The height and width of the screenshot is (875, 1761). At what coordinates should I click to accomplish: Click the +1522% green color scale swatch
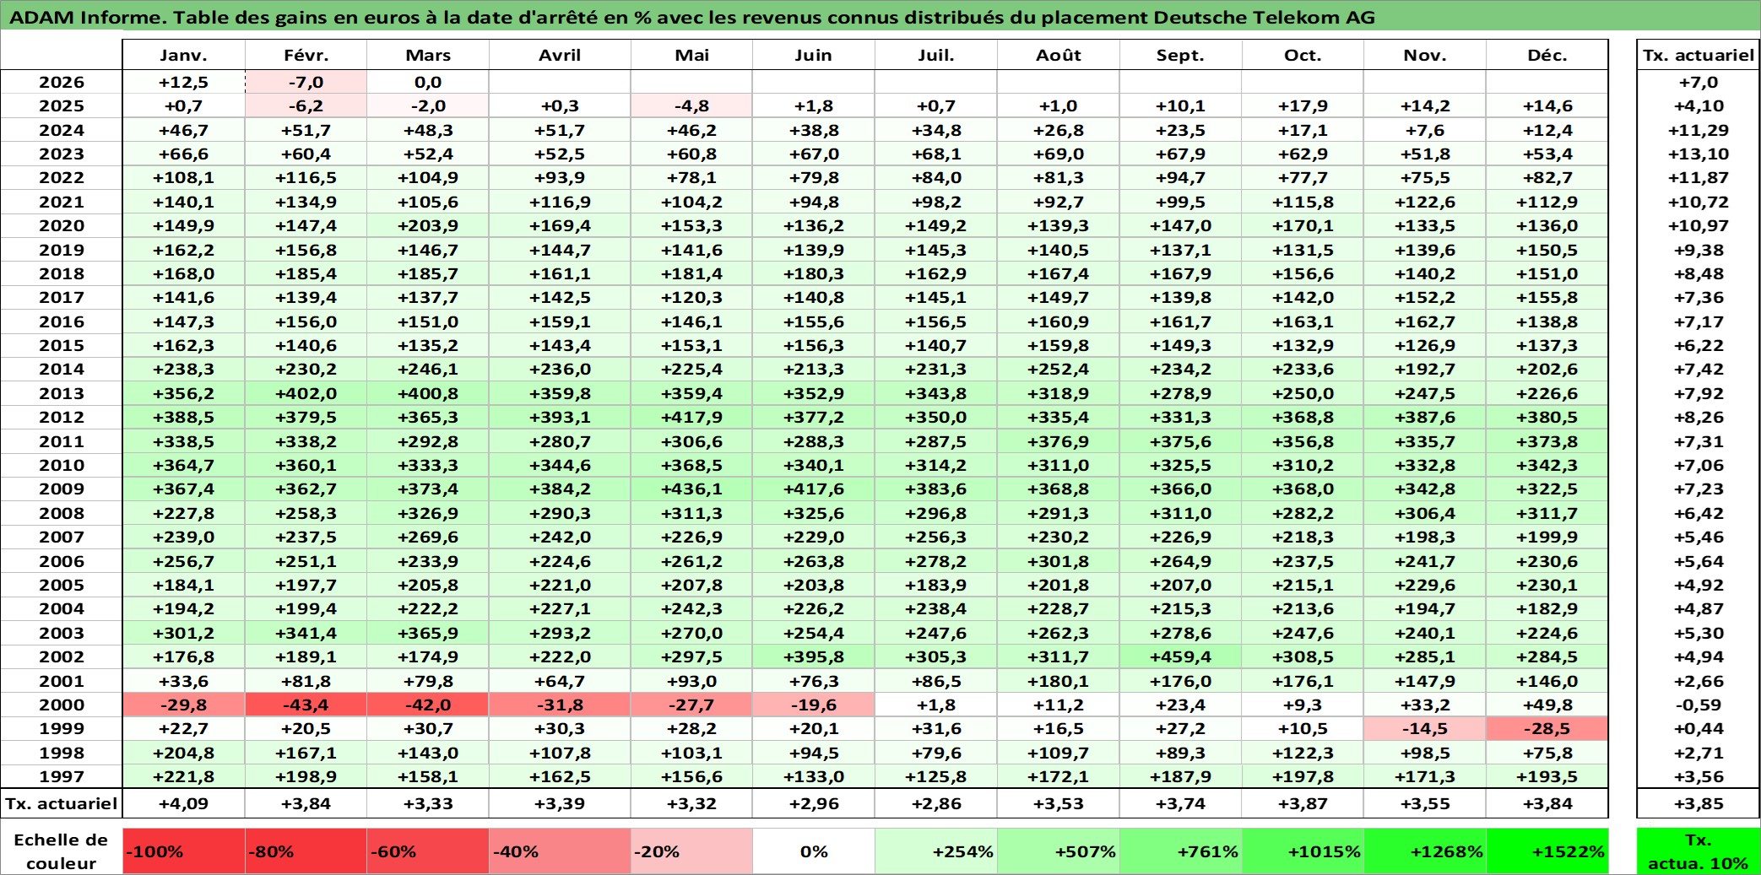[1547, 851]
